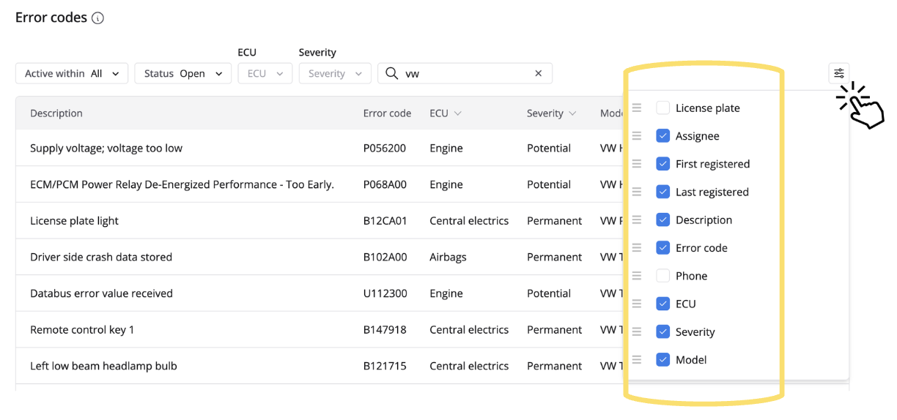The width and height of the screenshot is (897, 420).
Task: Click the search input containing vw
Action: [469, 73]
